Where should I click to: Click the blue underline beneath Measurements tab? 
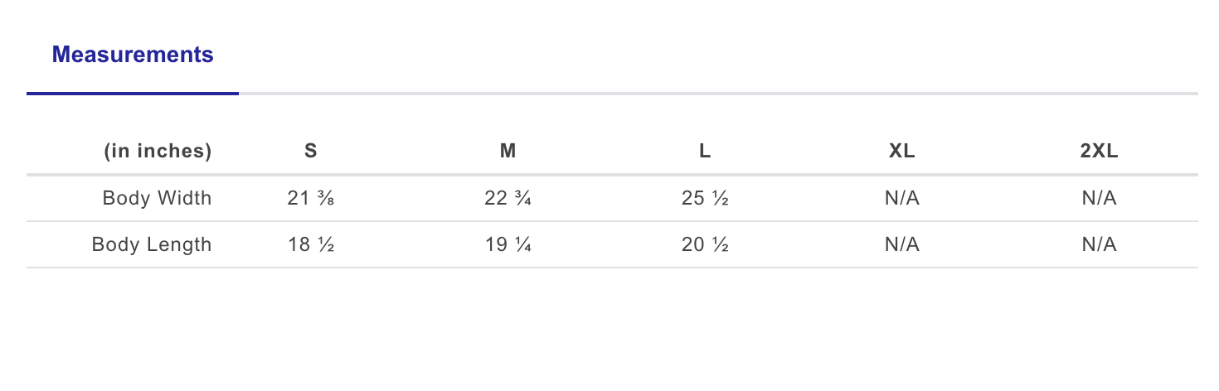click(x=133, y=94)
